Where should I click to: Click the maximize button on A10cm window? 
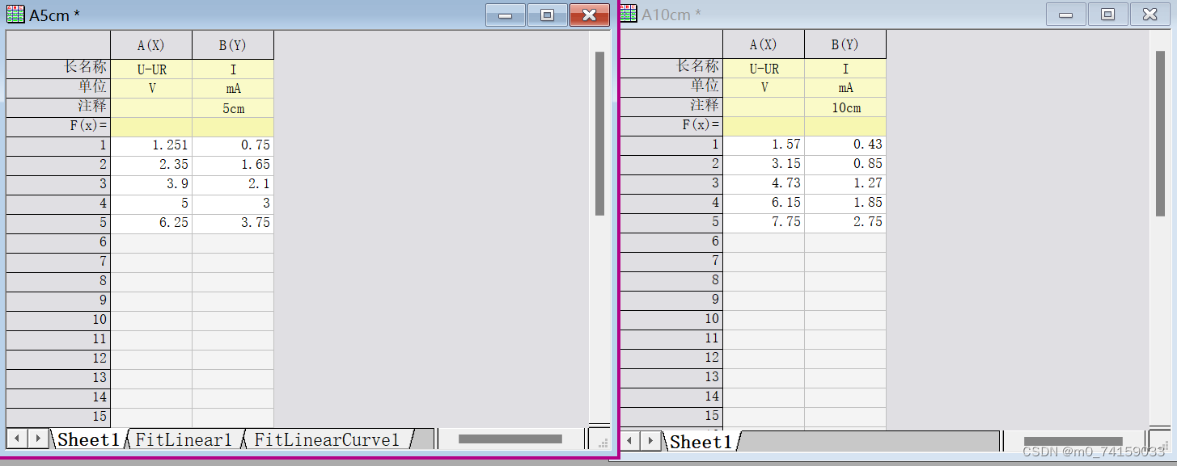pos(1108,13)
